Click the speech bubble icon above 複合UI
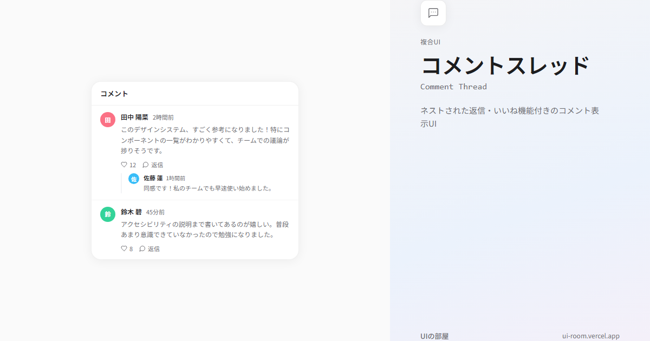This screenshot has height=341, width=650. [x=433, y=13]
